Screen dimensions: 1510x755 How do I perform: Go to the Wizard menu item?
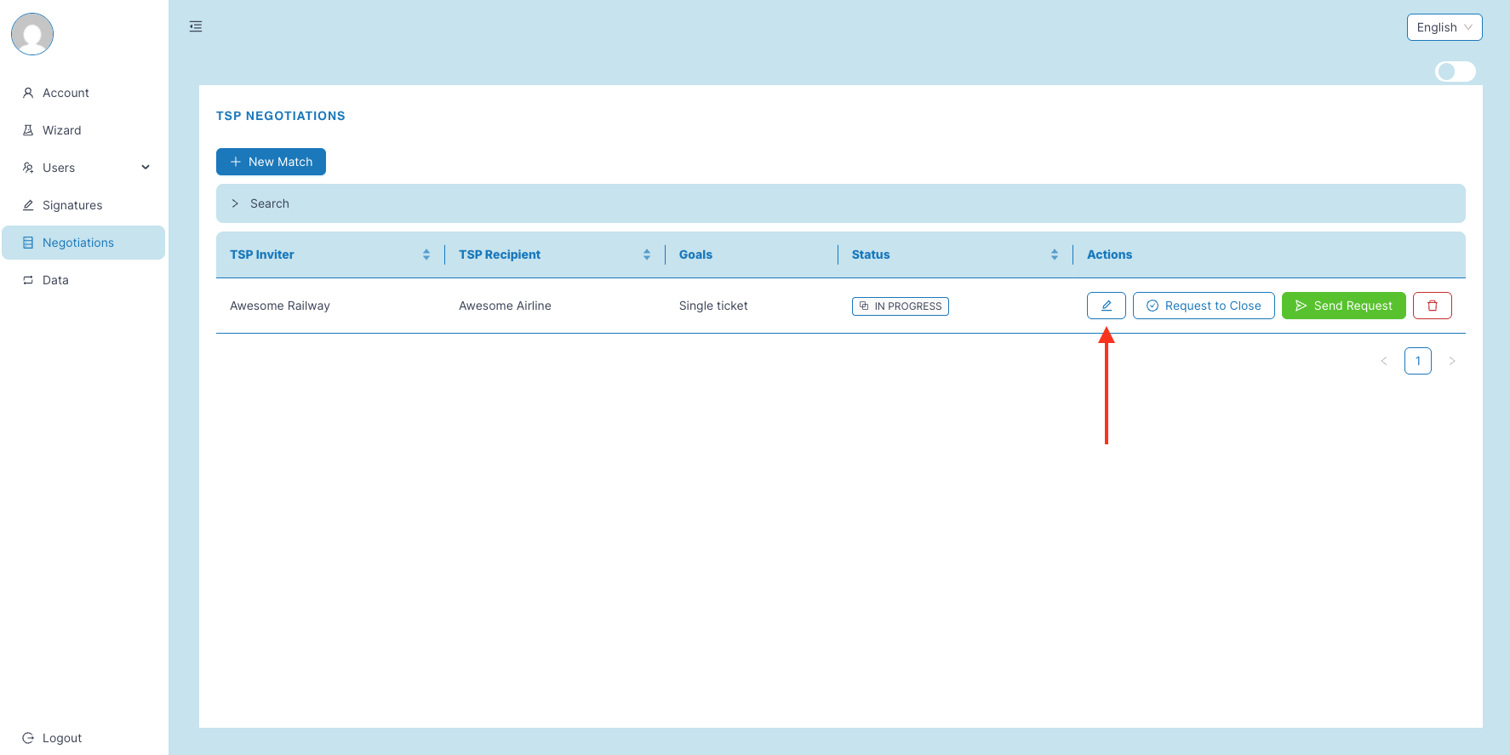[62, 130]
